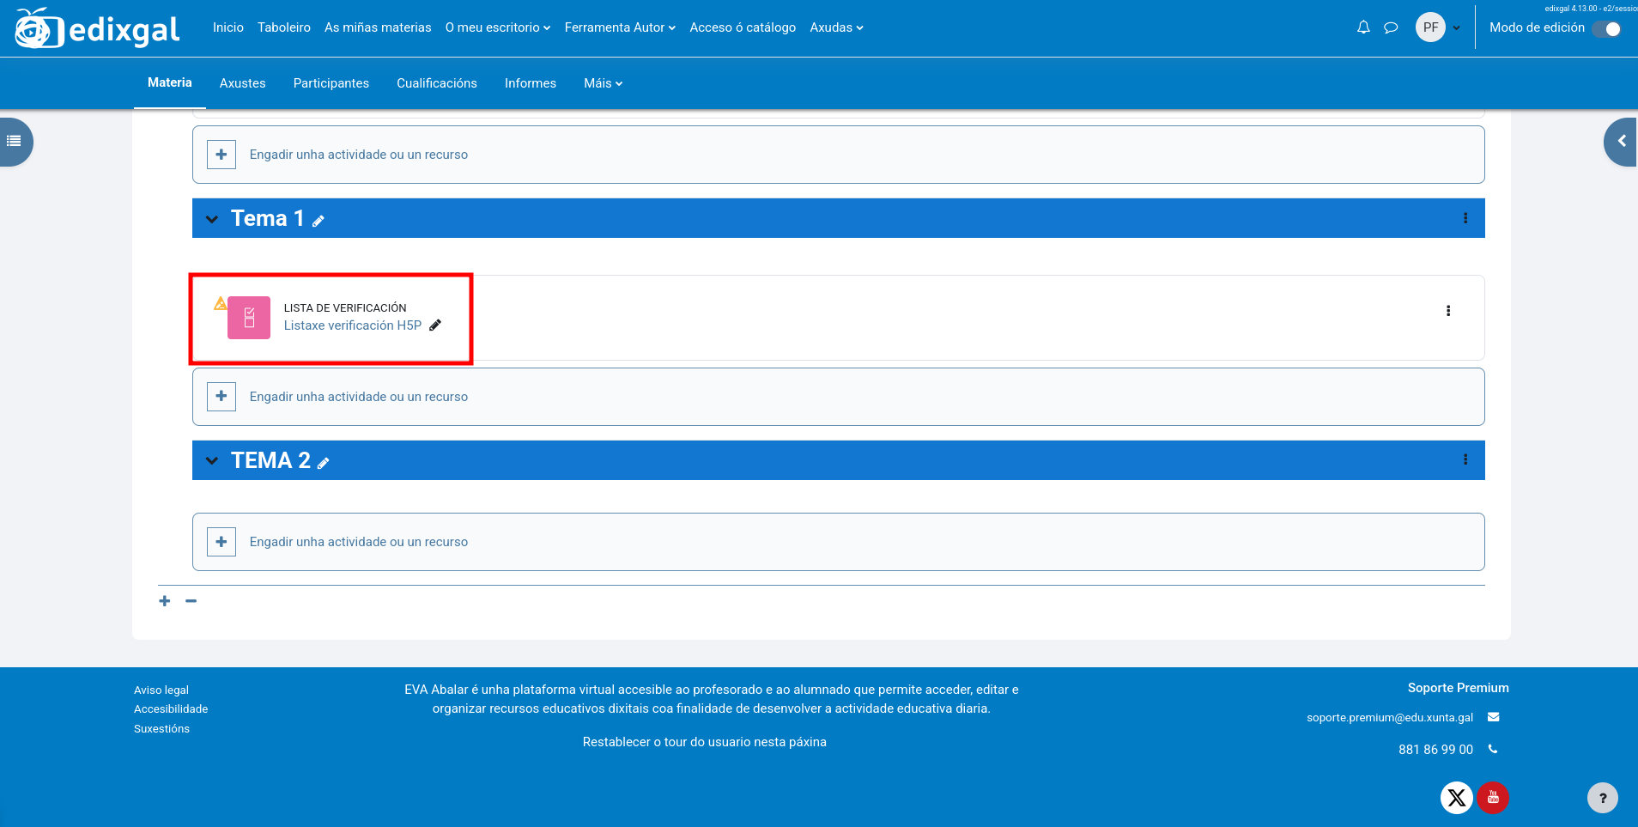Click the plus icon to add a section
The image size is (1638, 827).
(x=165, y=601)
